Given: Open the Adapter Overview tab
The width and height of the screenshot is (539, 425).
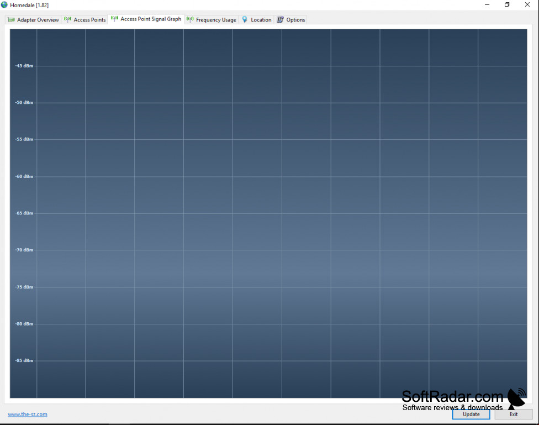Looking at the screenshot, I should (x=33, y=19).
